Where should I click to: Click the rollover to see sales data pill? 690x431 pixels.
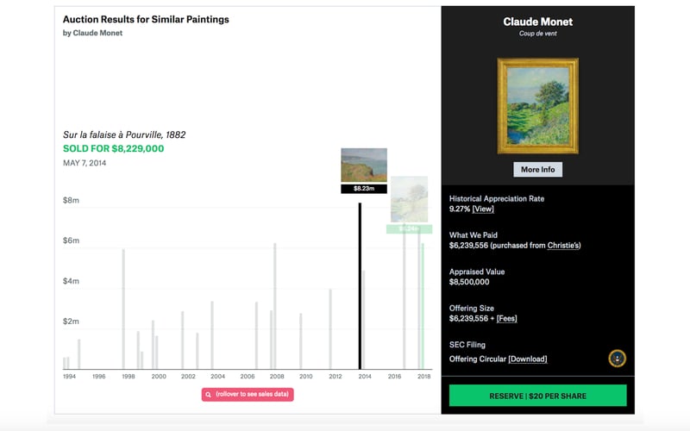pos(248,395)
